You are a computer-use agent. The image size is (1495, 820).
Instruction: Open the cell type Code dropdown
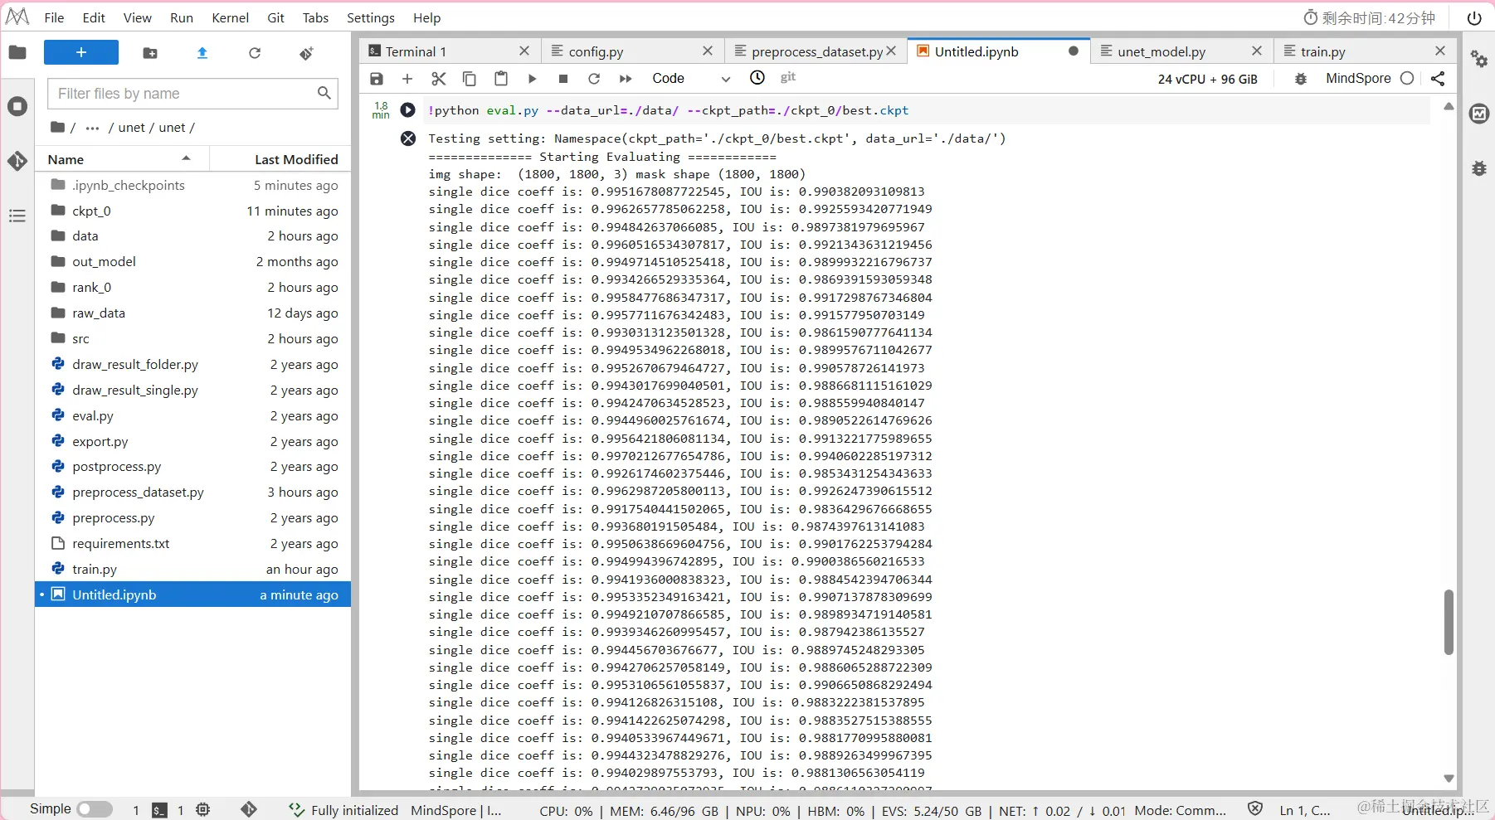691,79
